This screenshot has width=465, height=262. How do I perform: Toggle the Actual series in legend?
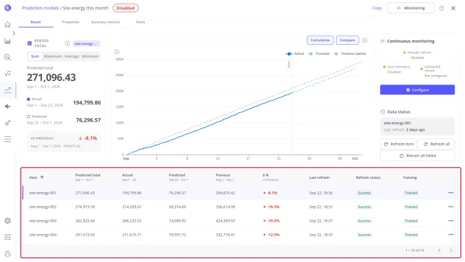[x=295, y=54]
